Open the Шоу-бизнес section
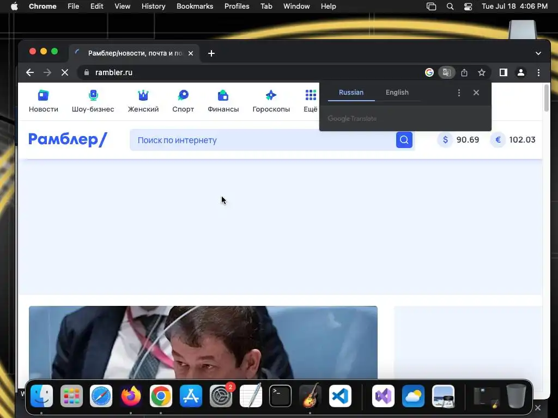This screenshot has width=558, height=418. pos(93,101)
